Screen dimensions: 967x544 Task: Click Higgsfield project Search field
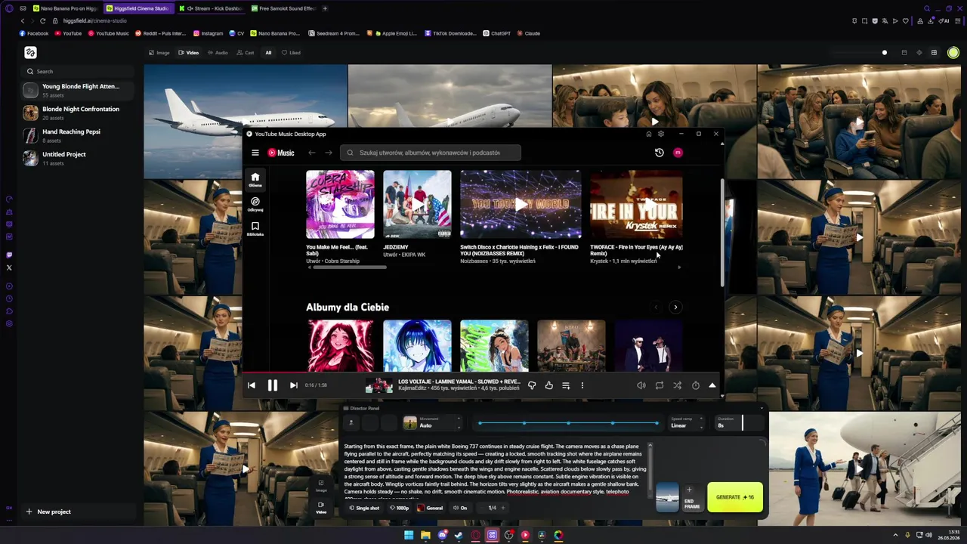click(x=79, y=71)
